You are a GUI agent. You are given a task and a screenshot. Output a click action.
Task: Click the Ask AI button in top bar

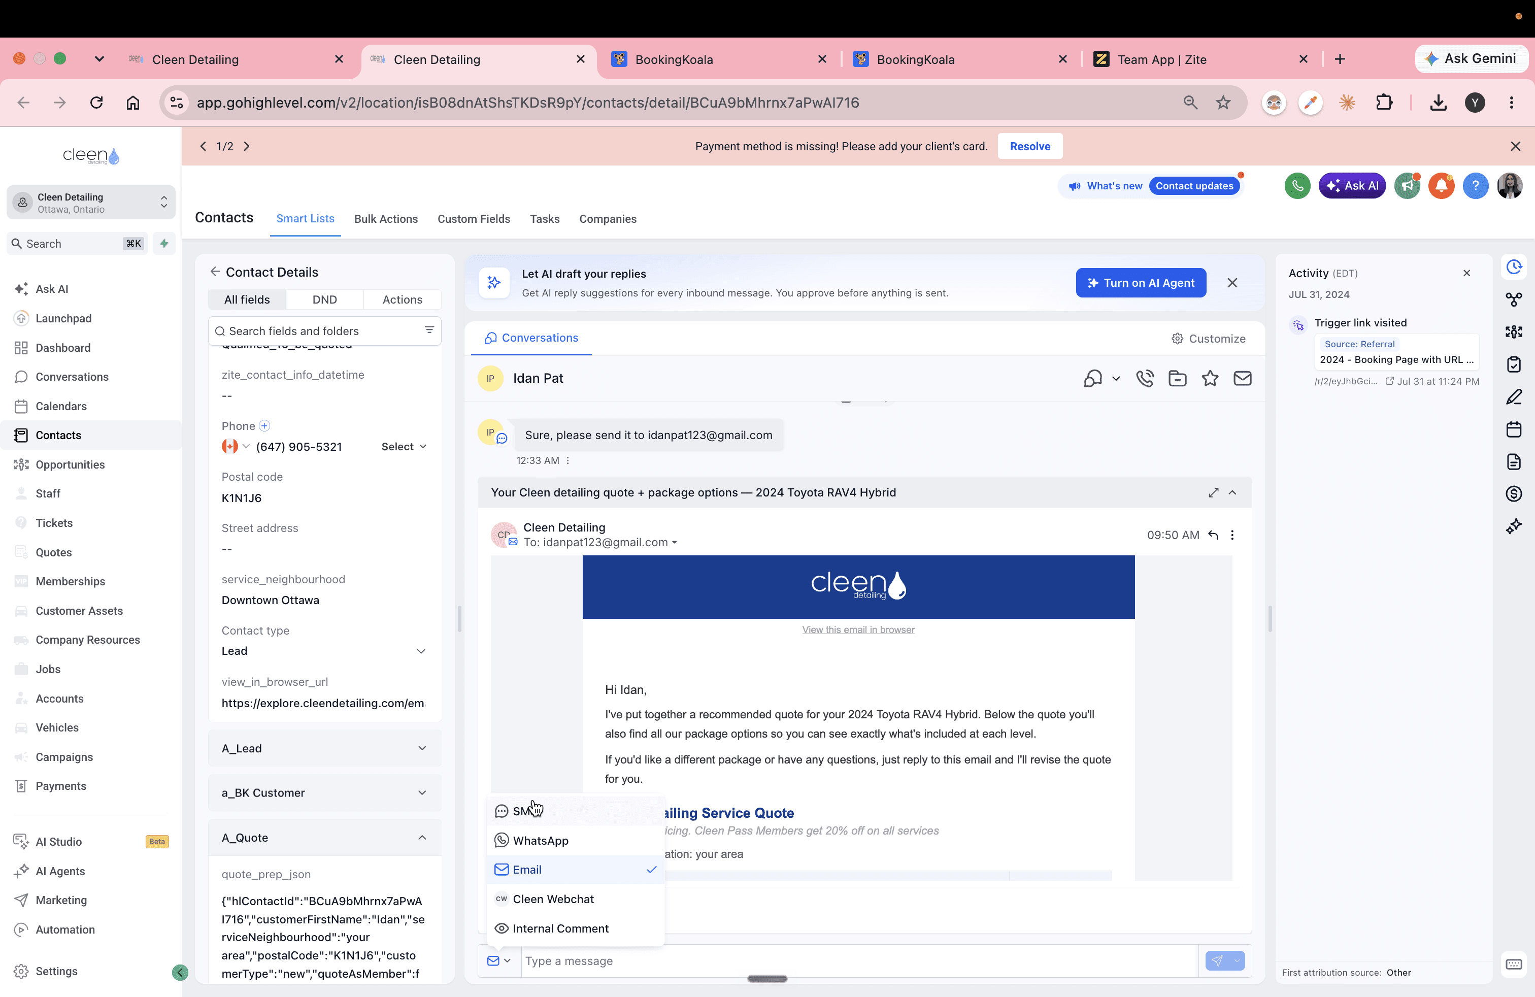(1352, 186)
